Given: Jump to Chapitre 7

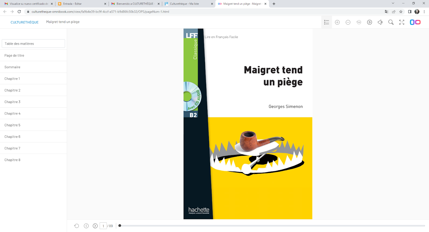Looking at the screenshot, I should (x=33, y=148).
